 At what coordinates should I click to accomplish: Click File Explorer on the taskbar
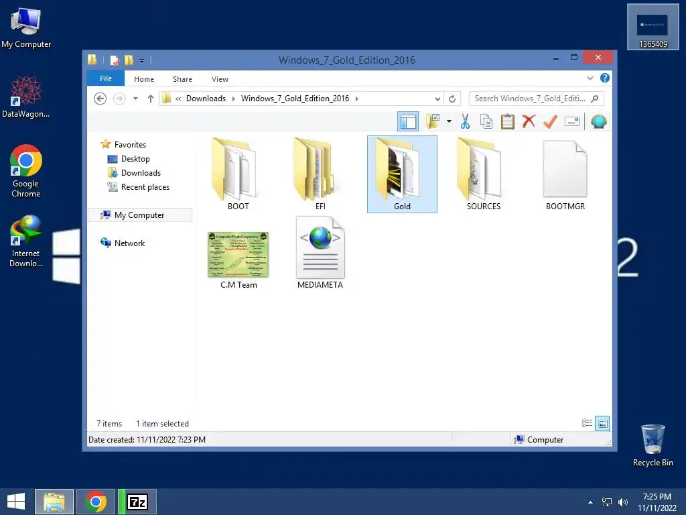[x=54, y=502]
